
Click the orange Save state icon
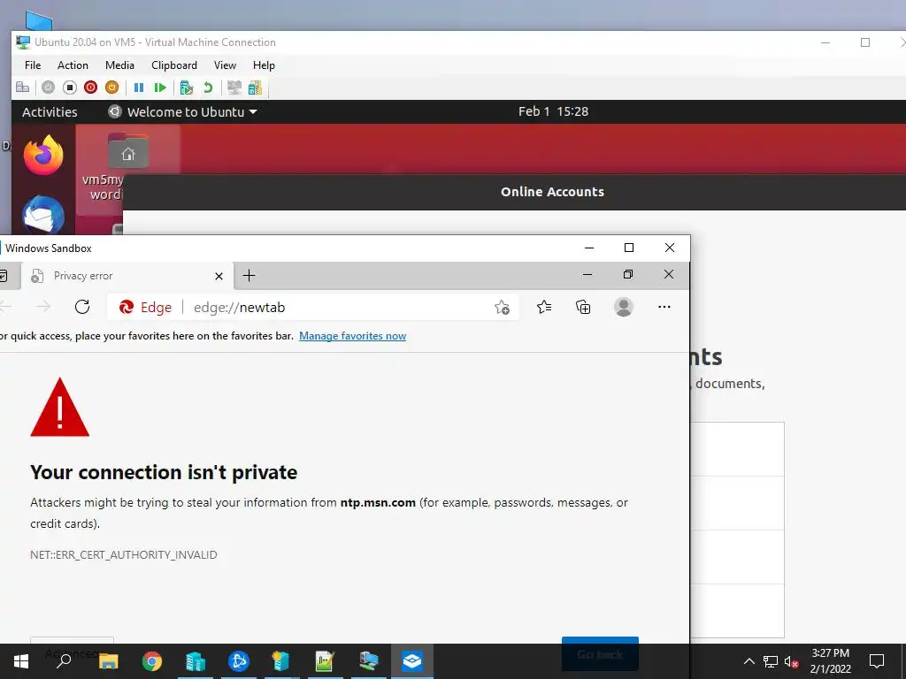tap(112, 88)
